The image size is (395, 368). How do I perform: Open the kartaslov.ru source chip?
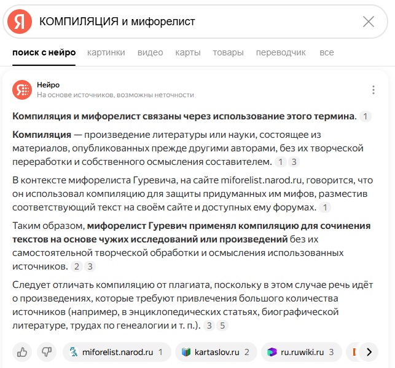point(216,352)
